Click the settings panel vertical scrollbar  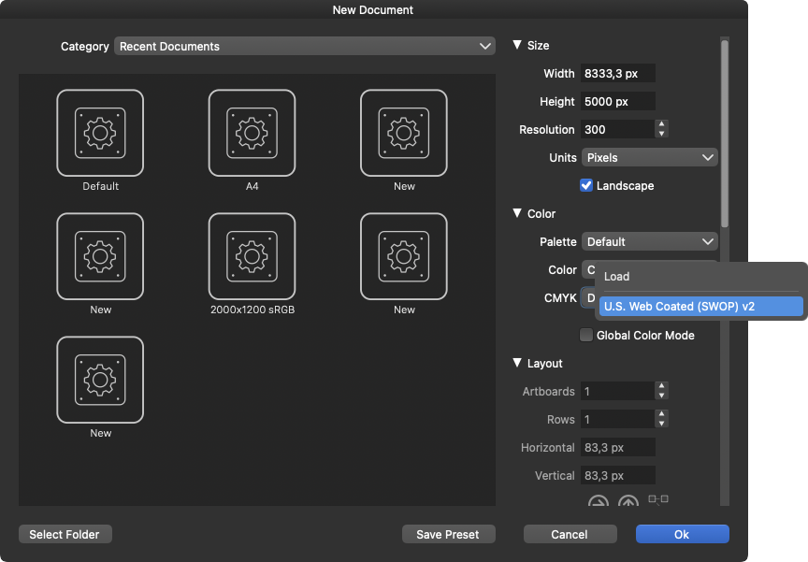pos(724,131)
